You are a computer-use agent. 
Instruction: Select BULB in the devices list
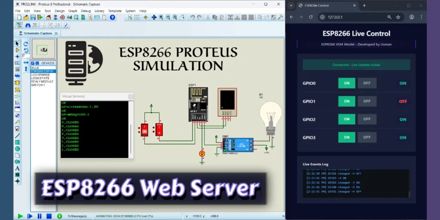[35, 68]
